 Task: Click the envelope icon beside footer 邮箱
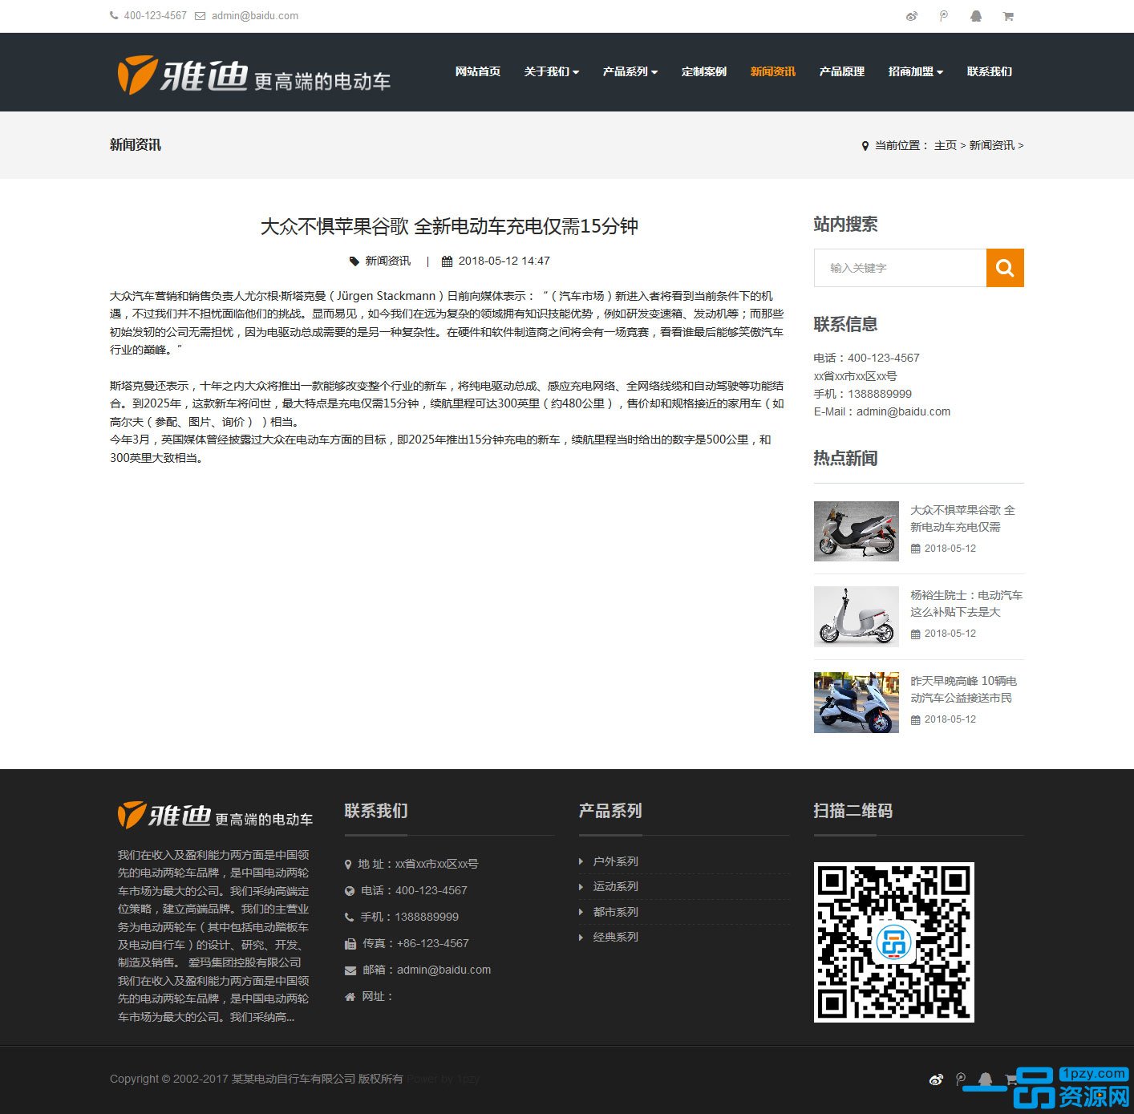[x=350, y=970]
